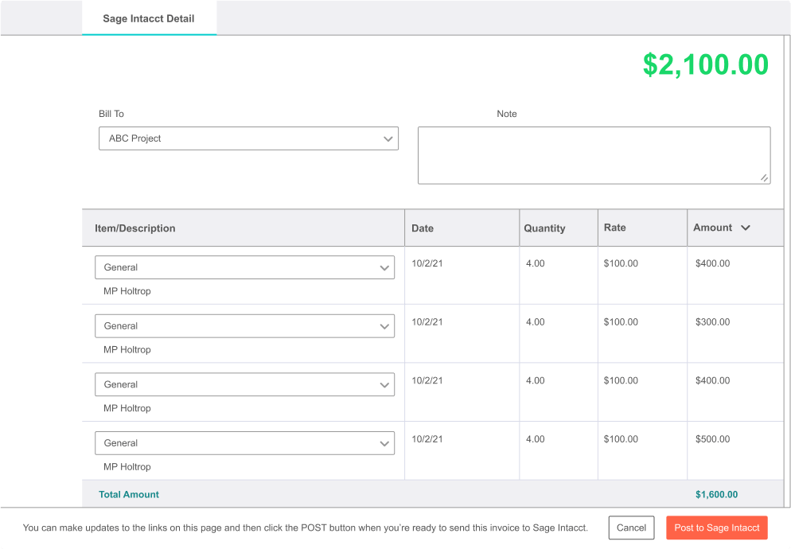The height and width of the screenshot is (549, 791).
Task: Focus the Note text area
Action: pyautogui.click(x=594, y=155)
